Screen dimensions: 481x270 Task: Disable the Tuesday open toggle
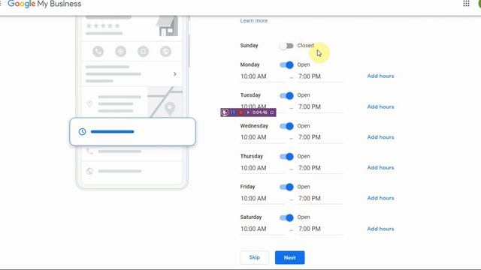(x=286, y=95)
